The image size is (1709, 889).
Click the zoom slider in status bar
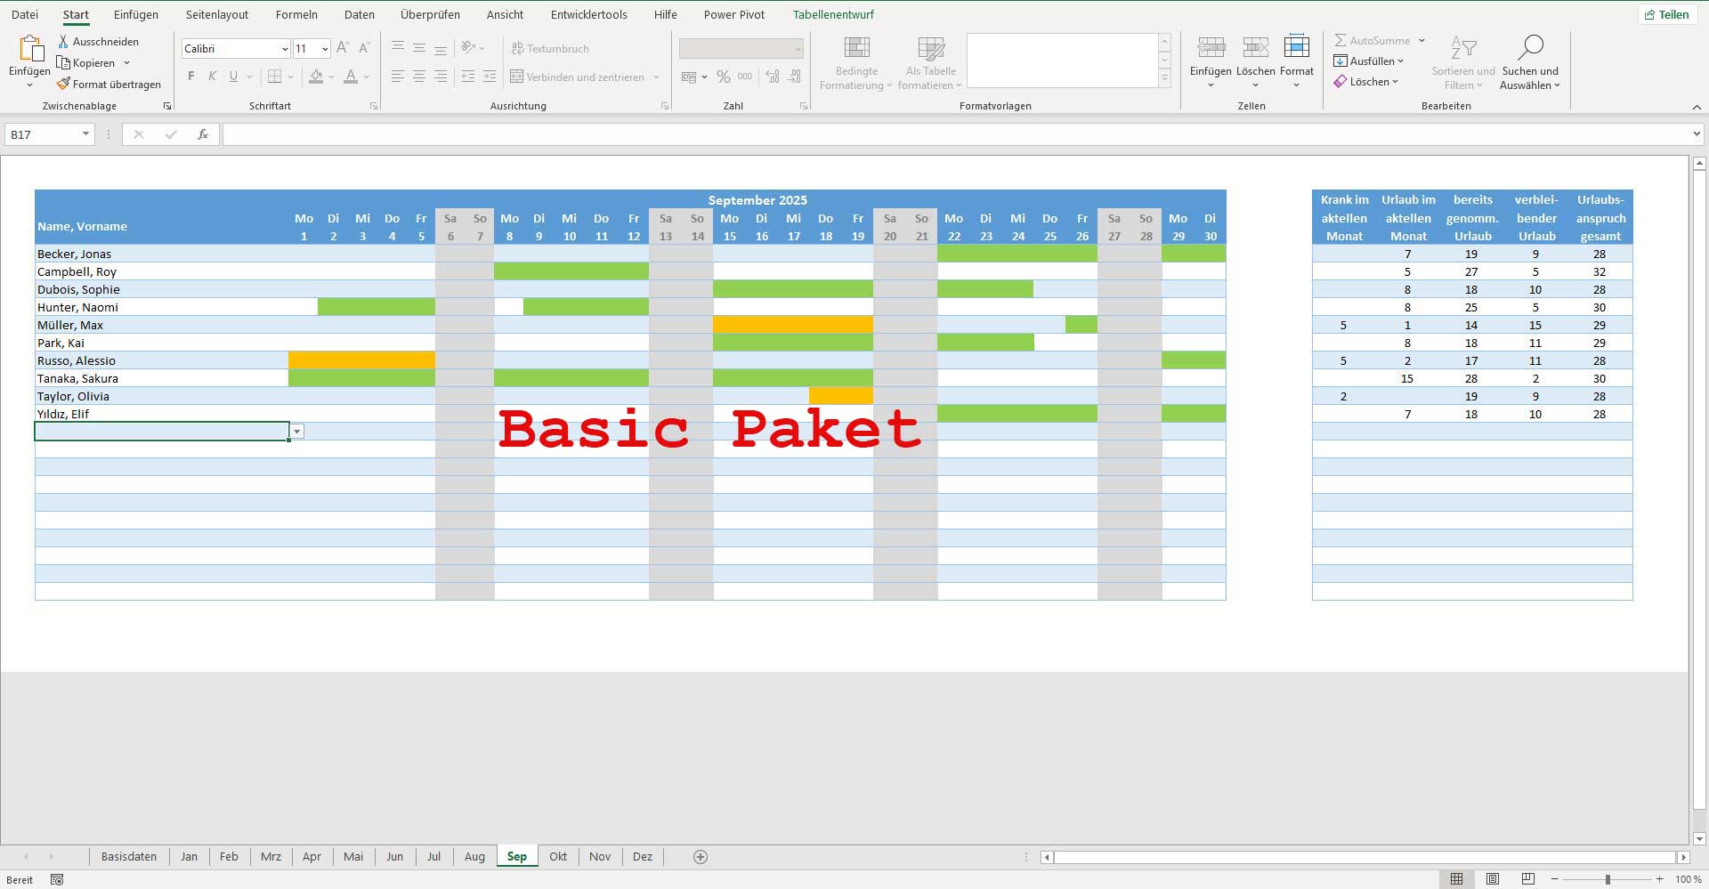1608,879
